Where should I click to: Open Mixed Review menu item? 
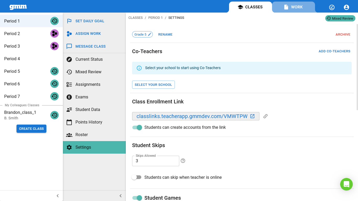(94, 72)
